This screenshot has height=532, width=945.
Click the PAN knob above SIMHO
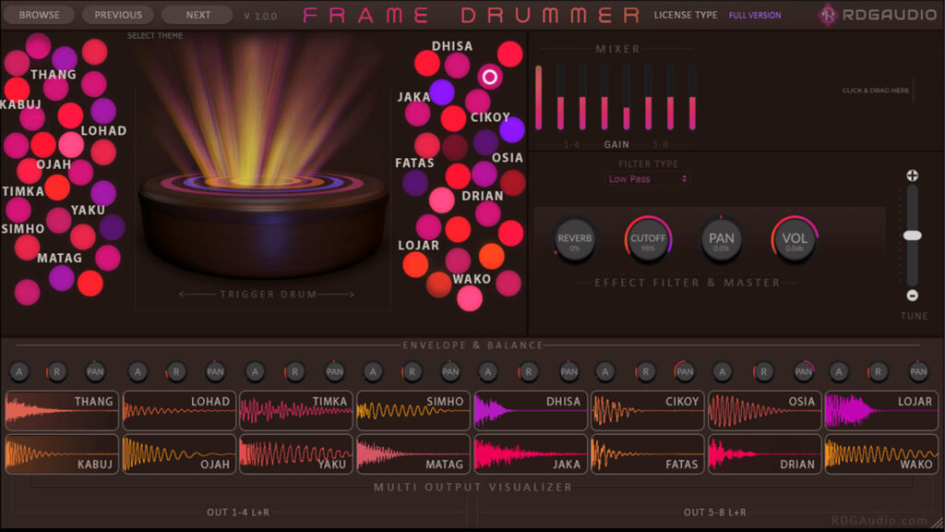(450, 371)
